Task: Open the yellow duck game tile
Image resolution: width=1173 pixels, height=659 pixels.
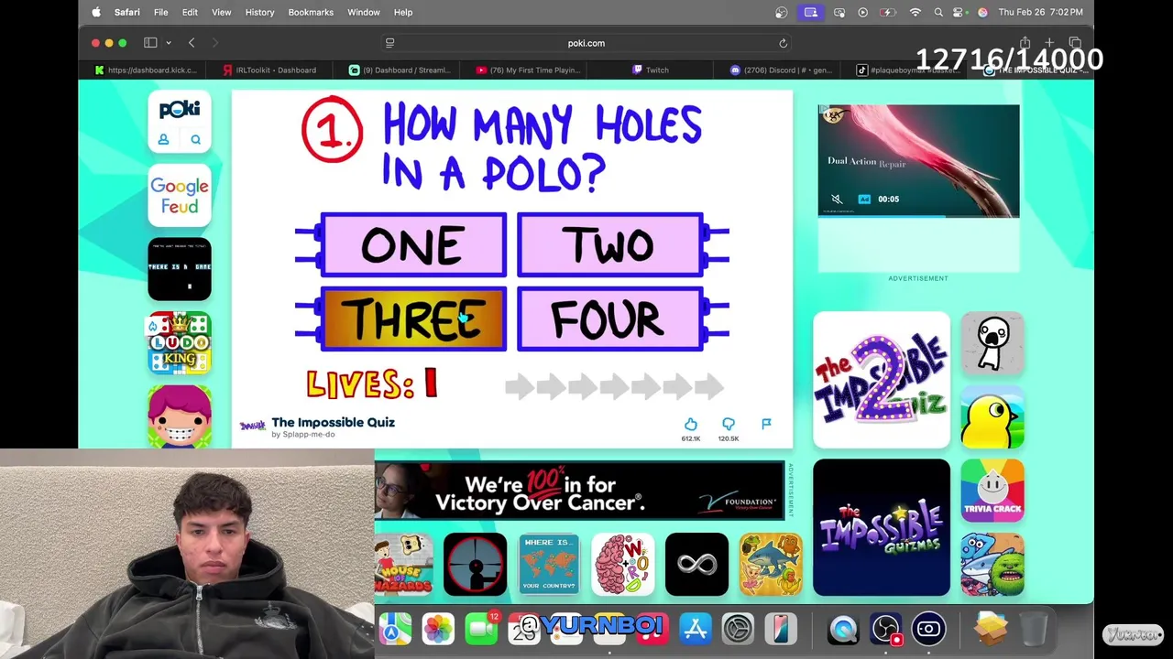Action: click(x=992, y=417)
